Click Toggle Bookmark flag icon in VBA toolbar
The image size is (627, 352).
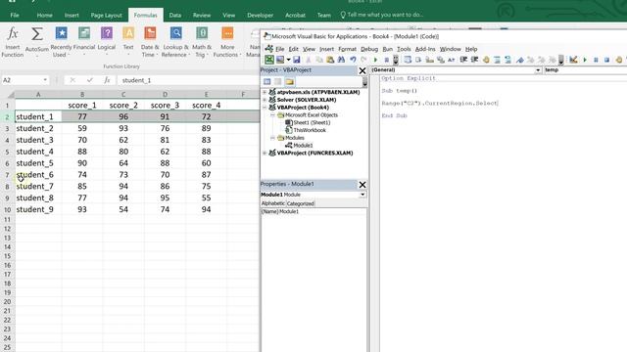[x=519, y=60]
